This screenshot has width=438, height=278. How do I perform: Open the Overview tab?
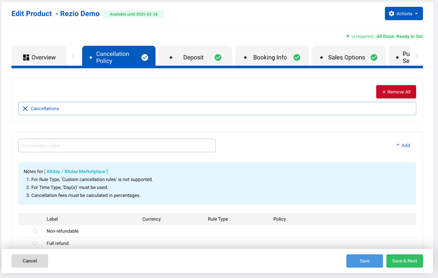pyautogui.click(x=39, y=56)
